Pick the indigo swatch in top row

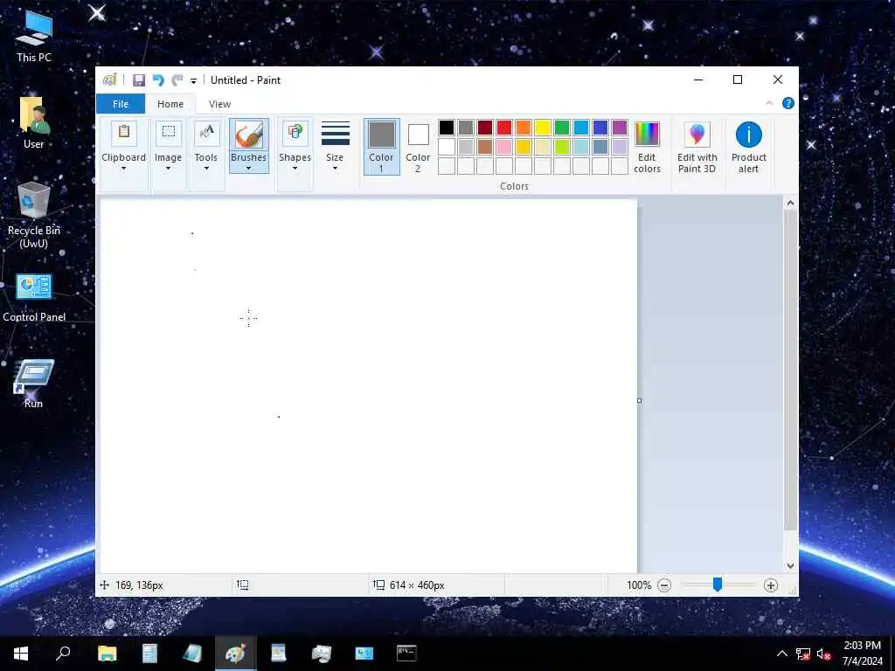point(600,128)
